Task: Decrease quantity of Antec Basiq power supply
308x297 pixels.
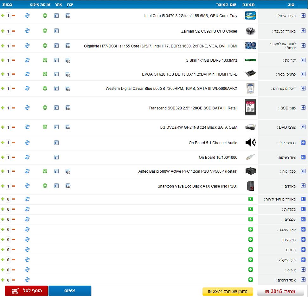Action: pyautogui.click(x=14, y=171)
